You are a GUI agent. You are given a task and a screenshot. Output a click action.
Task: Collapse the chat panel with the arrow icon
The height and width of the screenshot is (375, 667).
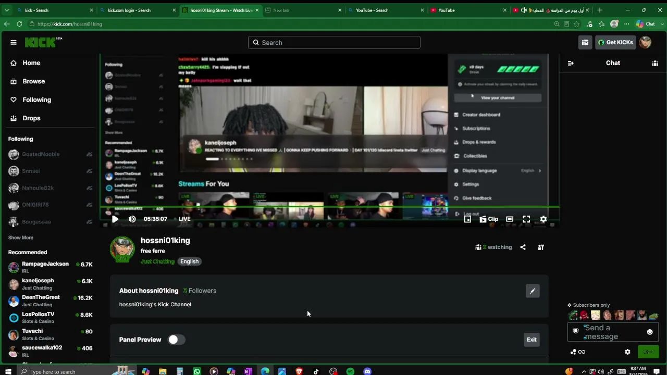(571, 63)
